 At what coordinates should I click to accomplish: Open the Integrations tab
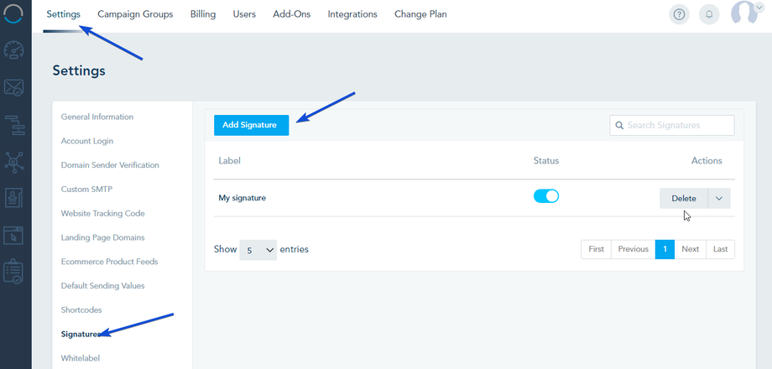click(352, 14)
